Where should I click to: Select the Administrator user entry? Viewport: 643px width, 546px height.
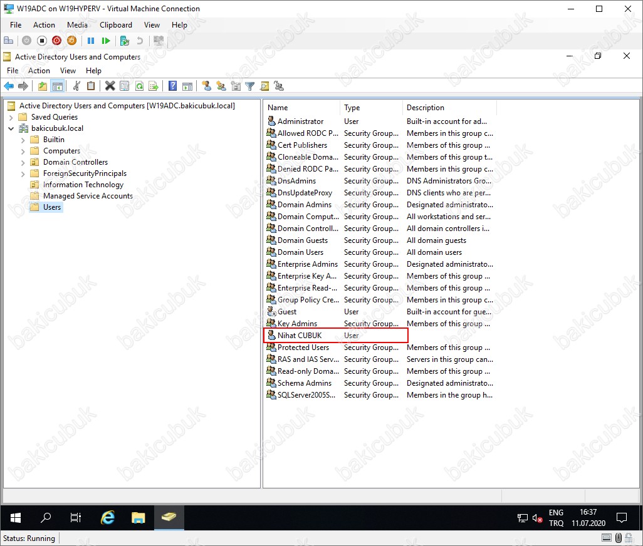coord(300,121)
